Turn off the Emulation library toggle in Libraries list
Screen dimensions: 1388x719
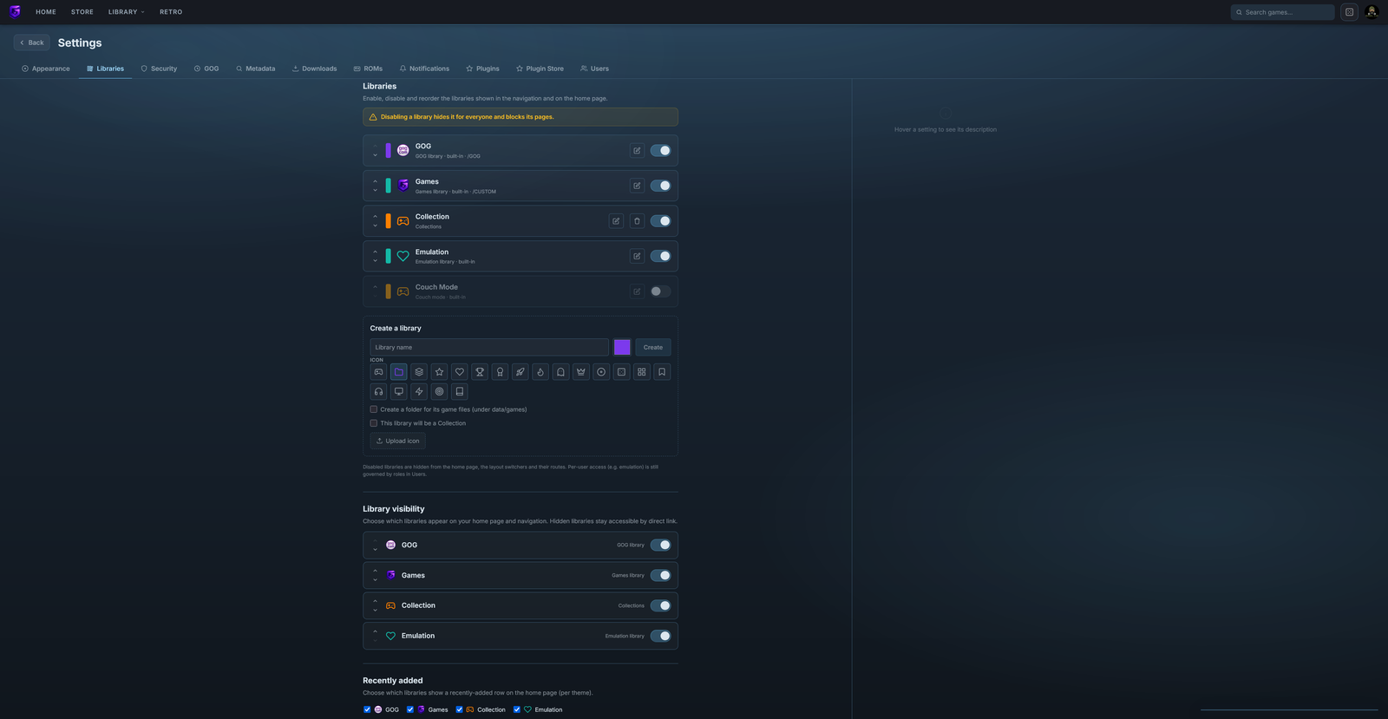[660, 256]
